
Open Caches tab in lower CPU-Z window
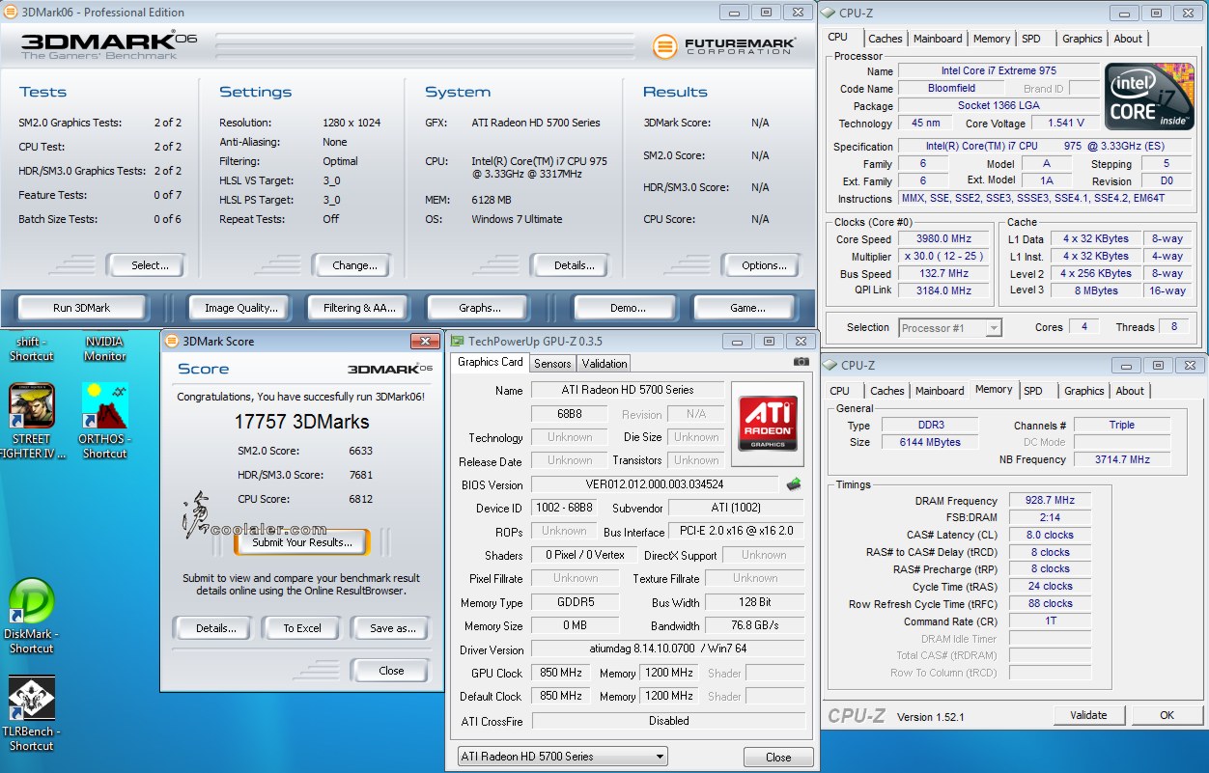tap(886, 391)
